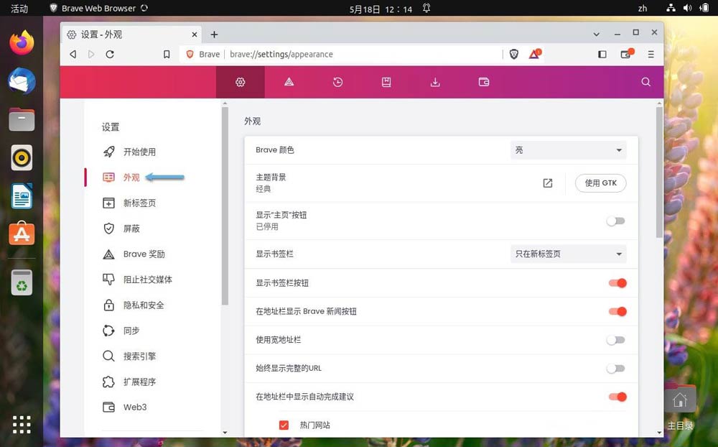The image size is (718, 447).
Task: Click the search magnifier in the settings header
Action: click(x=645, y=83)
